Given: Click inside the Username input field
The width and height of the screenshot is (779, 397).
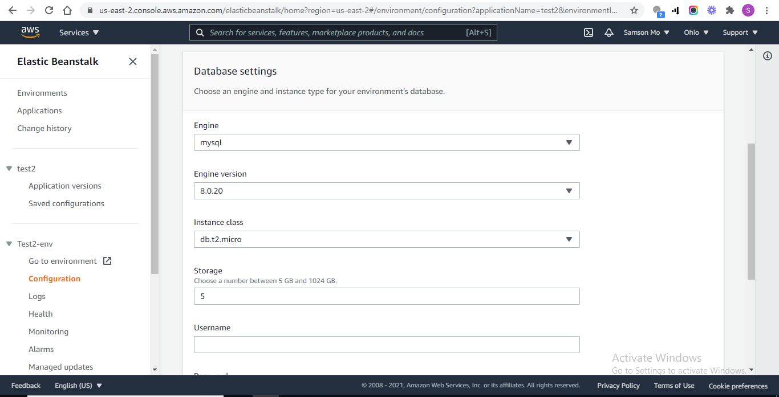Looking at the screenshot, I should pos(387,345).
